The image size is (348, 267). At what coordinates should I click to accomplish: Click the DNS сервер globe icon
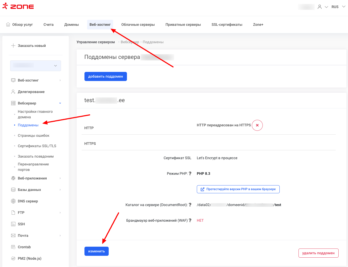[13, 201]
